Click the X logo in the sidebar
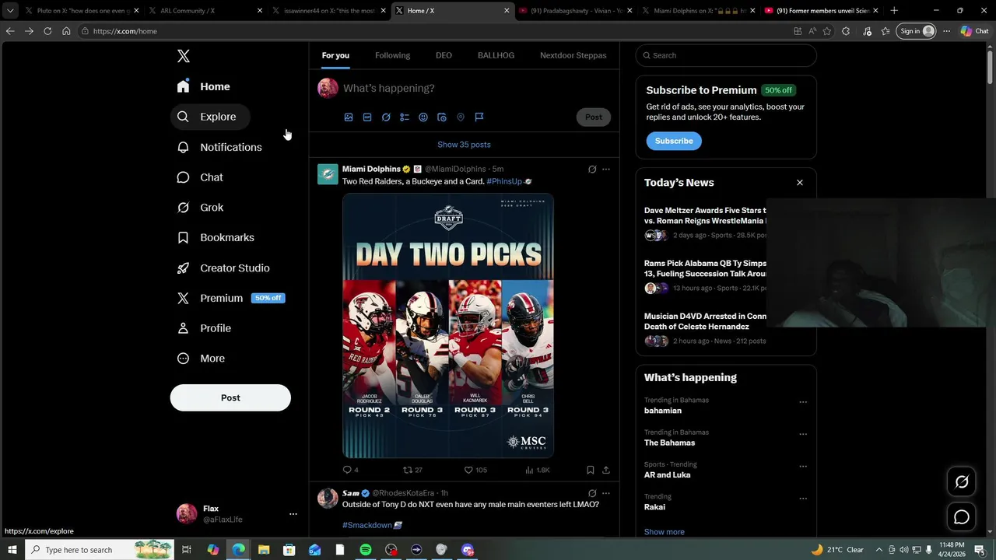 tap(184, 56)
